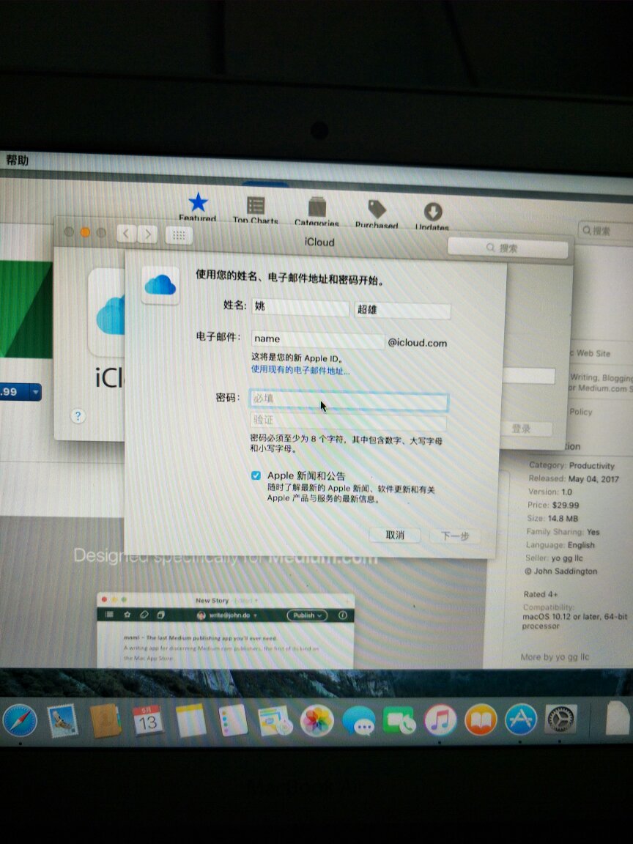The width and height of the screenshot is (633, 844).
Task: View Purchased apps
Action: tap(376, 209)
